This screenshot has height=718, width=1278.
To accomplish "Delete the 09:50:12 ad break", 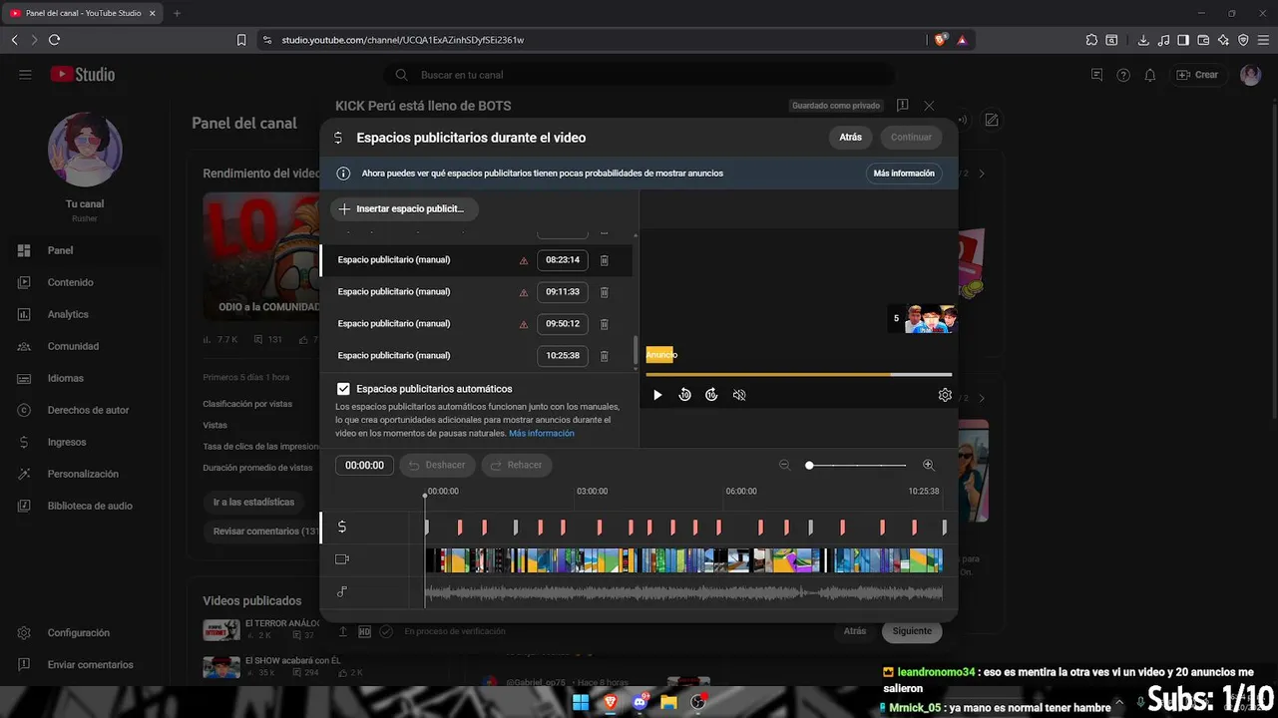I will (x=604, y=324).
